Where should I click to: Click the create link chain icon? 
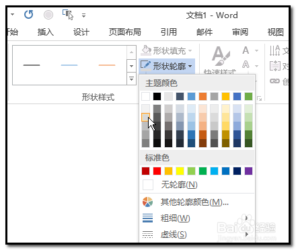click(x=275, y=81)
